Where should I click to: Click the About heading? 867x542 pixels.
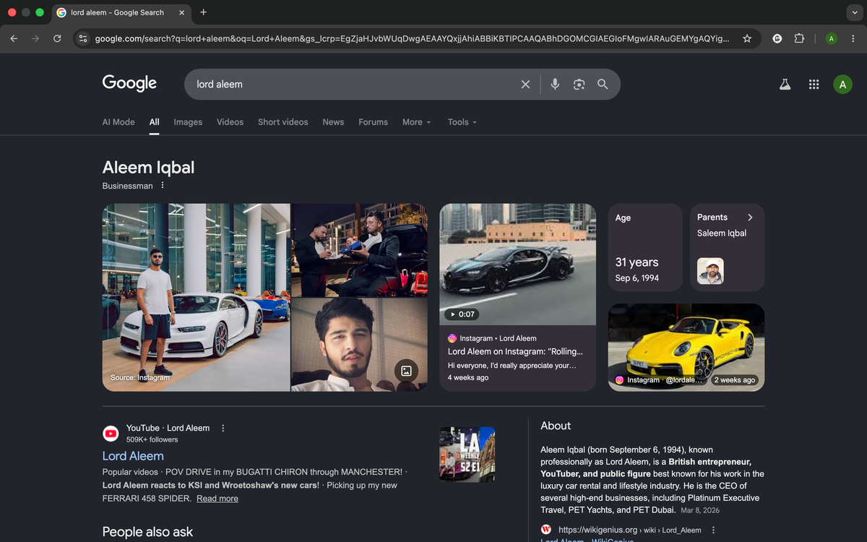click(556, 426)
